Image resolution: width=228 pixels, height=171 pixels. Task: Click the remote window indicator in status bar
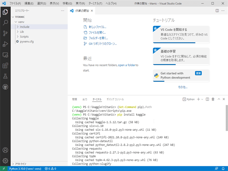(x=3, y=169)
